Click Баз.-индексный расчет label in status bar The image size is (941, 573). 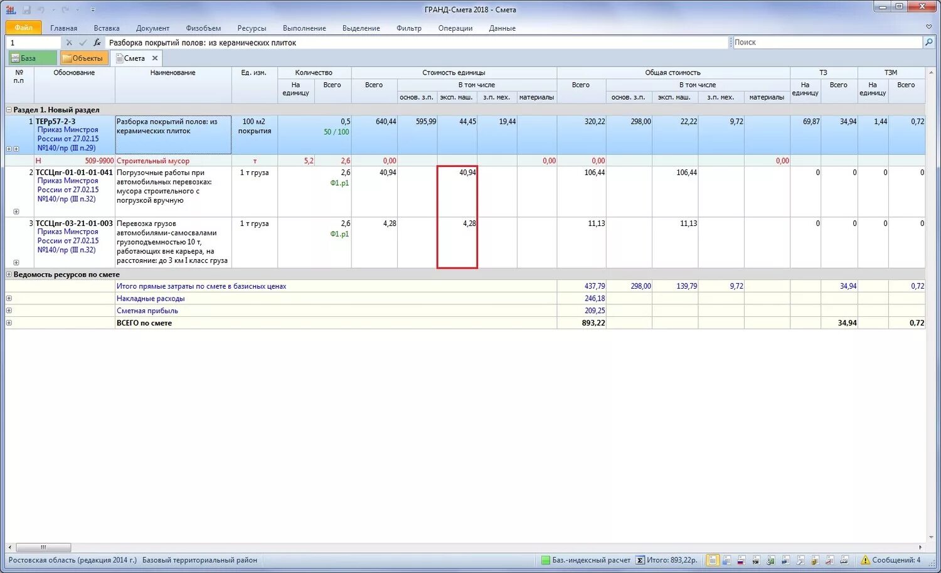click(x=591, y=560)
